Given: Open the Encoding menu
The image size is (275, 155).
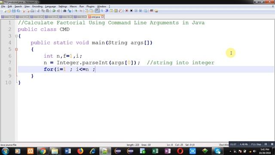Looking at the screenshot, I should (x=37, y=6).
